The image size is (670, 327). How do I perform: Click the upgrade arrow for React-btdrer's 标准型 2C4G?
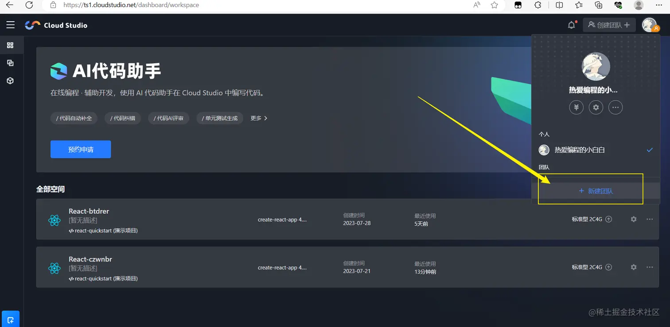click(609, 219)
